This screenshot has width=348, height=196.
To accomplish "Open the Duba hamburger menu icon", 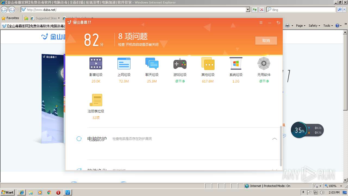I will [261, 23].
